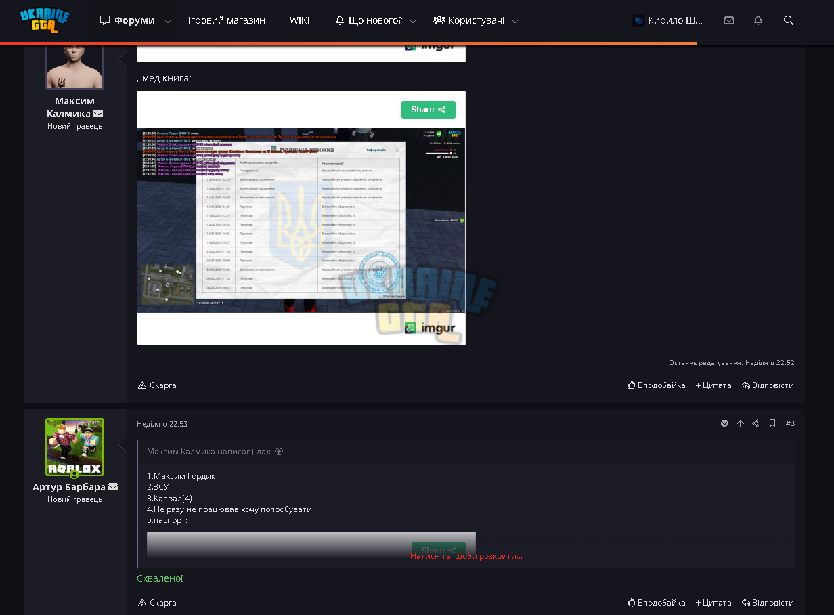The height and width of the screenshot is (615, 834).
Task: Select the quoted line 1.Максим Гордик
Action: 181,476
